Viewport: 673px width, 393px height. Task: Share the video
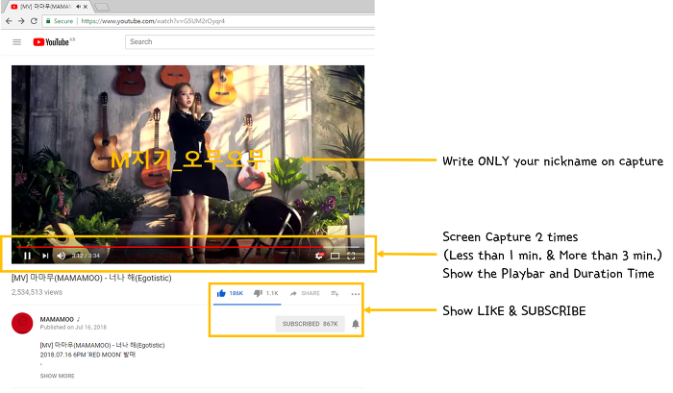point(305,293)
